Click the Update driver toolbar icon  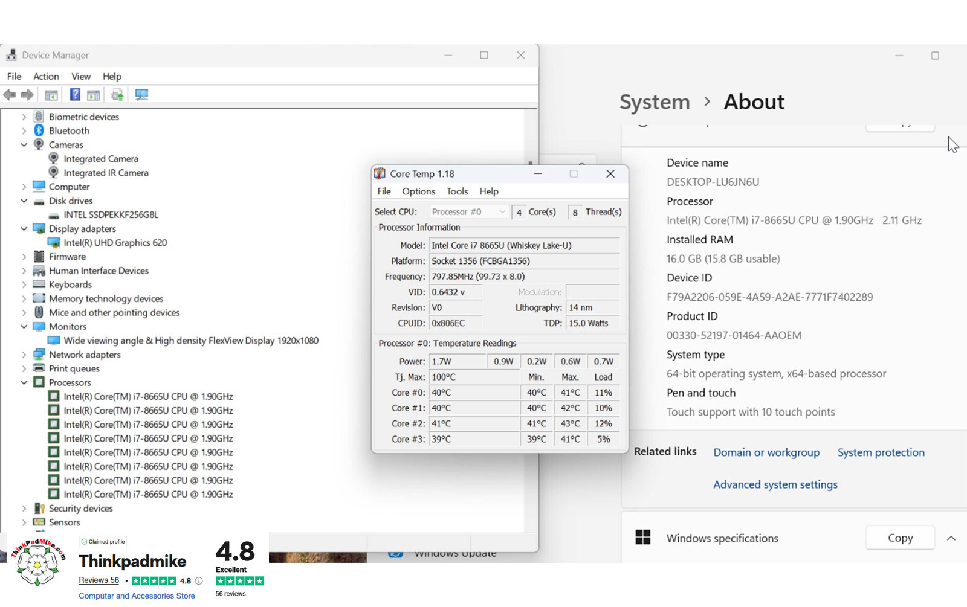click(117, 95)
